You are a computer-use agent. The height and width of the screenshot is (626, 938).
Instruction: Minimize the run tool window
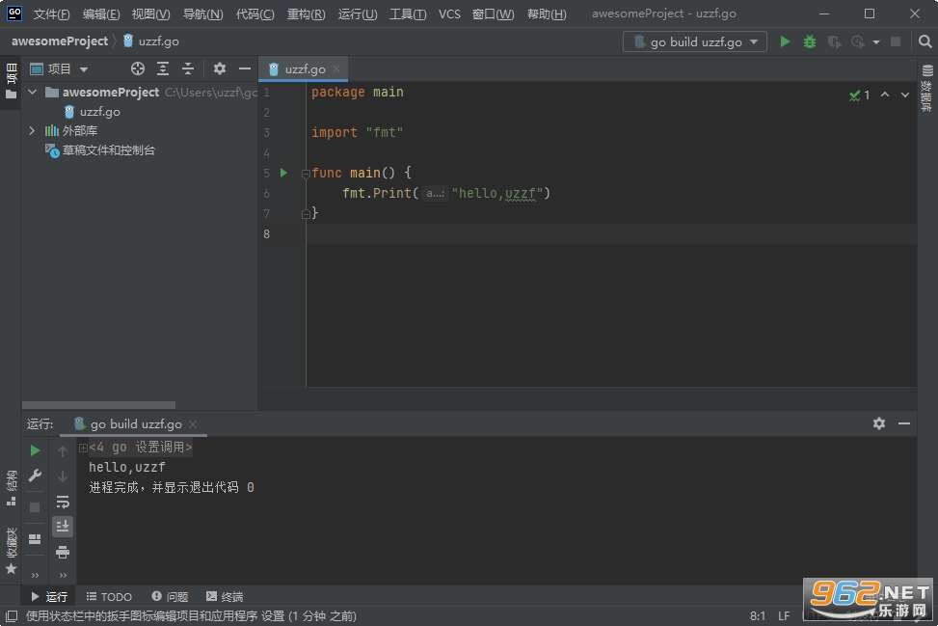[904, 423]
